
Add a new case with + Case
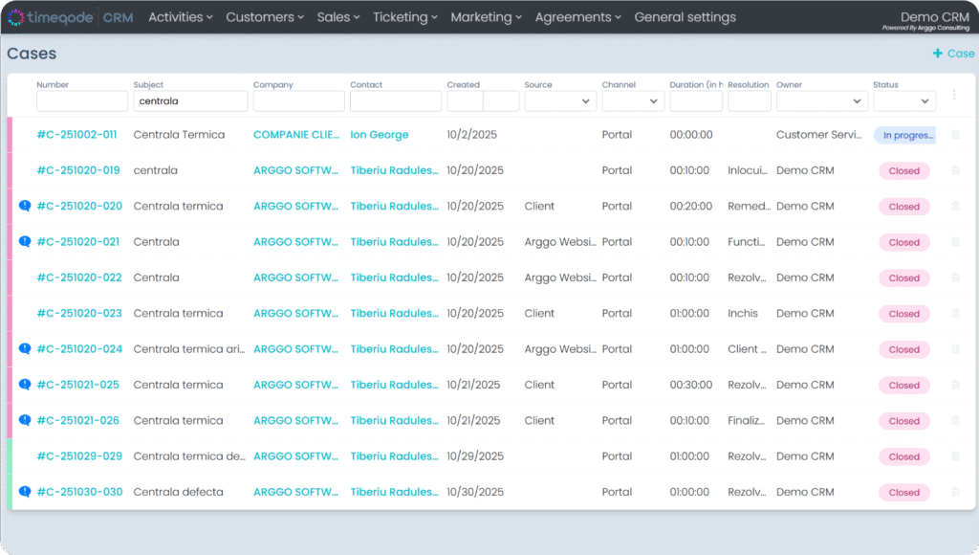pyautogui.click(x=953, y=54)
